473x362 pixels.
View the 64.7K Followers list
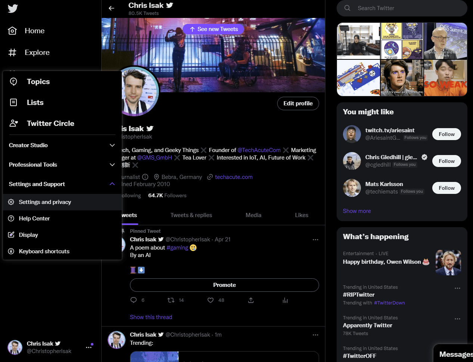click(x=167, y=195)
